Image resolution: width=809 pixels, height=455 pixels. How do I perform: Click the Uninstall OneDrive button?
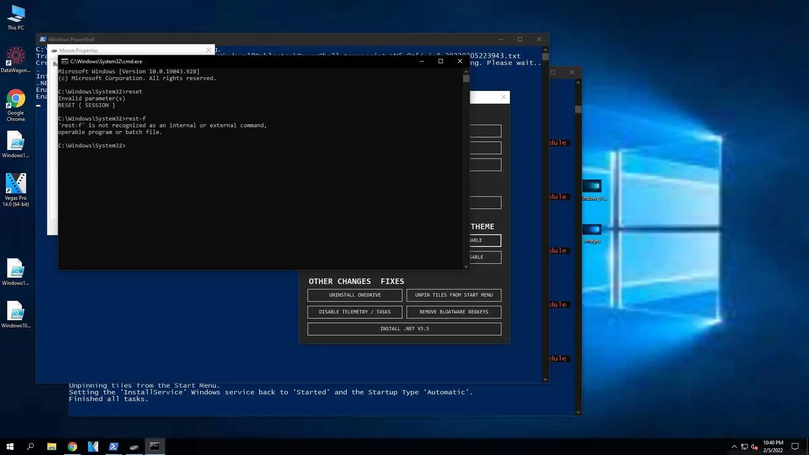click(354, 295)
